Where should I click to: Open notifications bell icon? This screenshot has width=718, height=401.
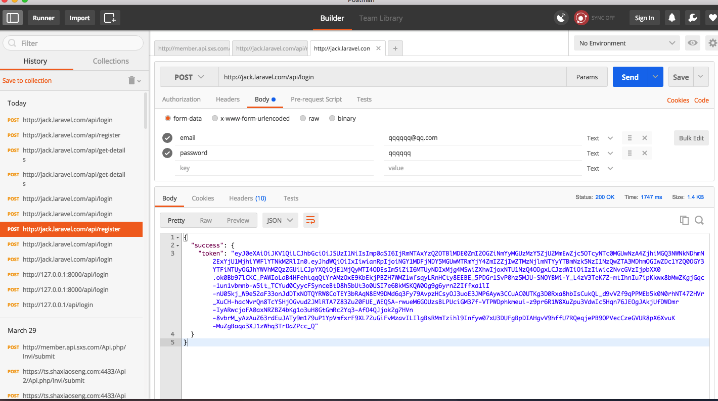pyautogui.click(x=671, y=18)
